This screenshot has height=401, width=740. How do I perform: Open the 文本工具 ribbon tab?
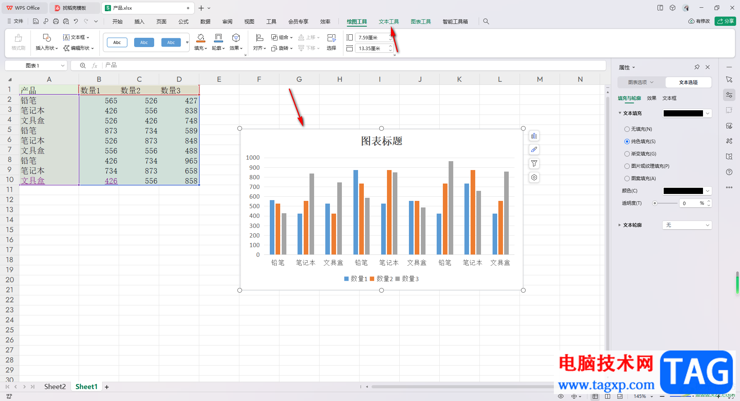tap(389, 22)
